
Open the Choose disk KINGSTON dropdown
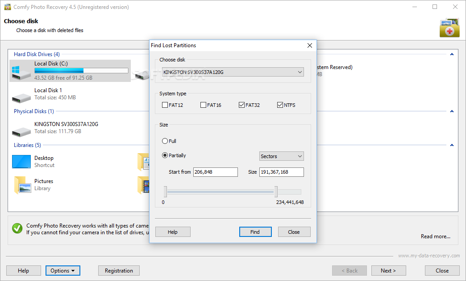pos(233,72)
